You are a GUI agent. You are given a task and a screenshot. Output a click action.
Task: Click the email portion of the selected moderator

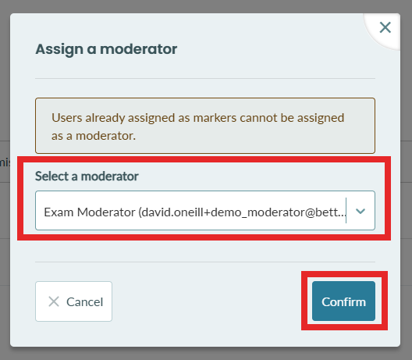(x=243, y=212)
